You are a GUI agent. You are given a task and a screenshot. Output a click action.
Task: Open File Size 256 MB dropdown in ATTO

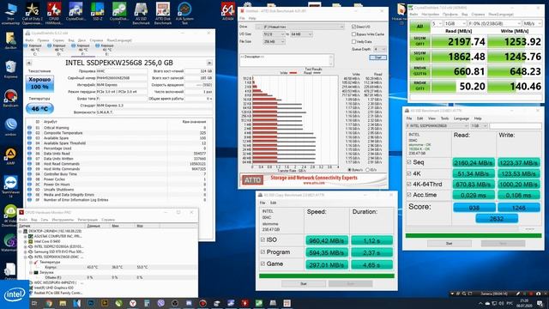[x=274, y=42]
